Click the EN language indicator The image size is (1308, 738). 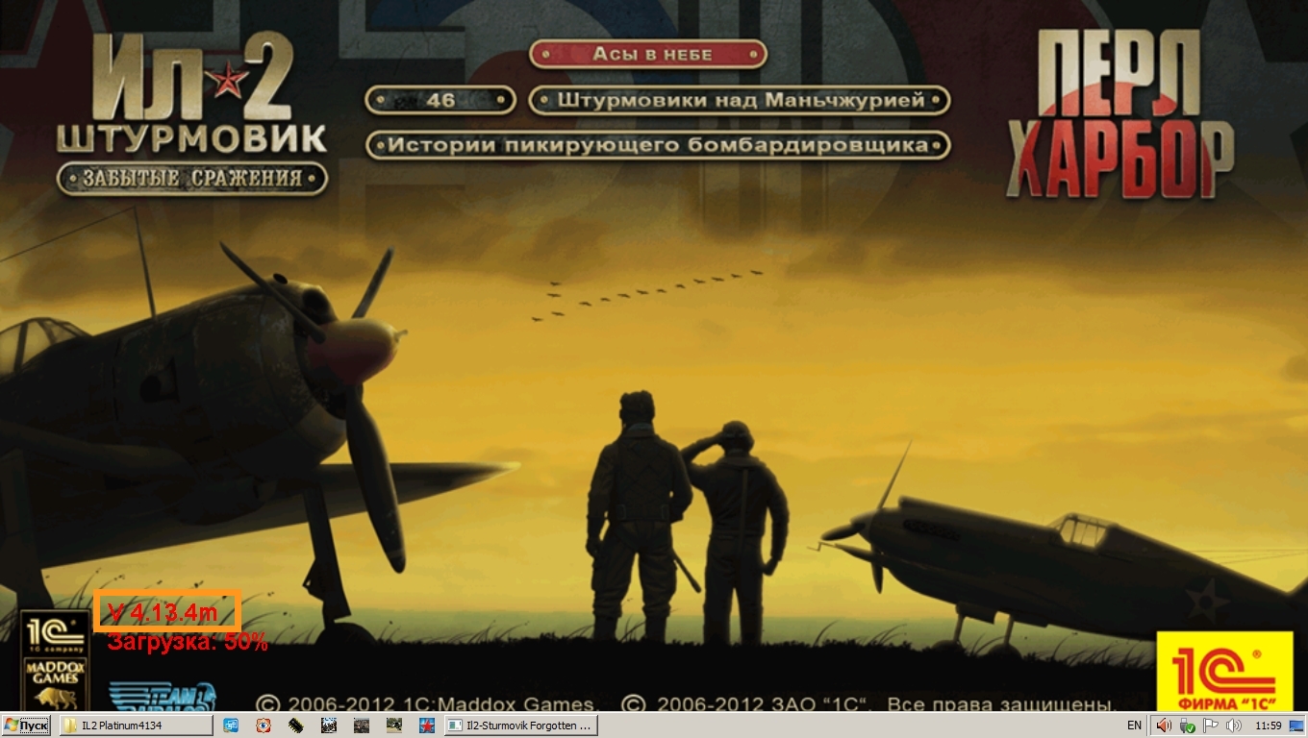click(x=1135, y=725)
